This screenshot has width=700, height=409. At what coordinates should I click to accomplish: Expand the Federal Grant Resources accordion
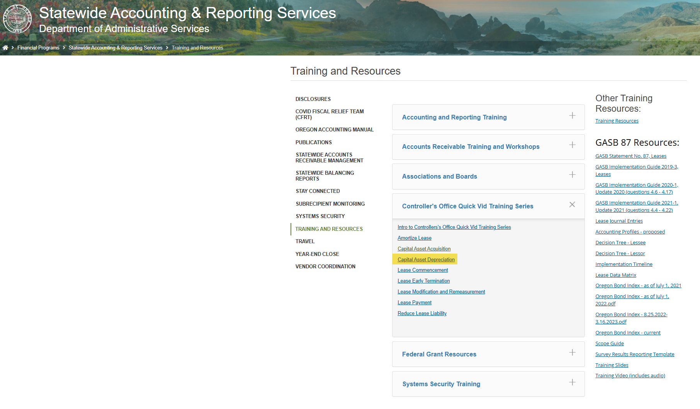pos(439,354)
